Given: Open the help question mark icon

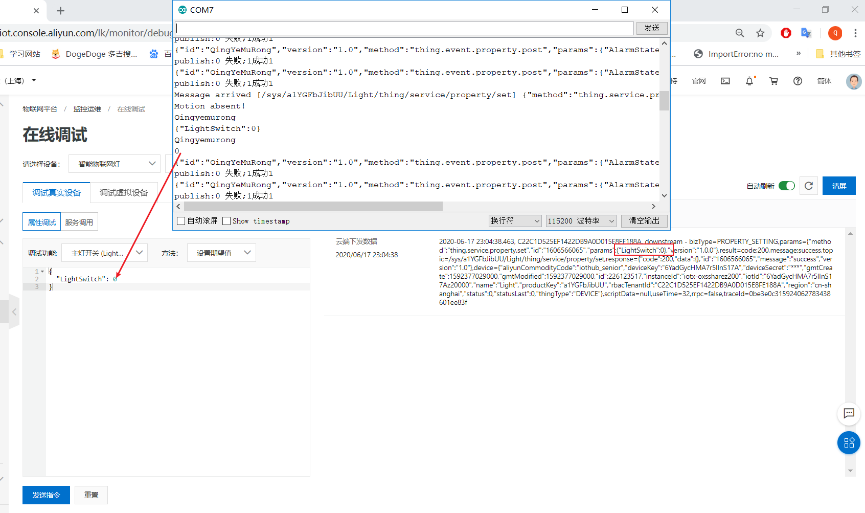Looking at the screenshot, I should point(798,81).
